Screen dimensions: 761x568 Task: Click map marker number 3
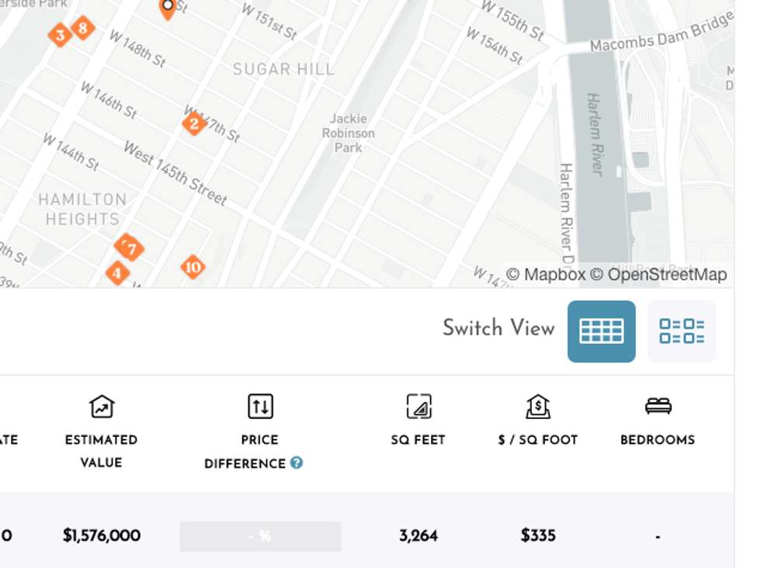coord(60,35)
